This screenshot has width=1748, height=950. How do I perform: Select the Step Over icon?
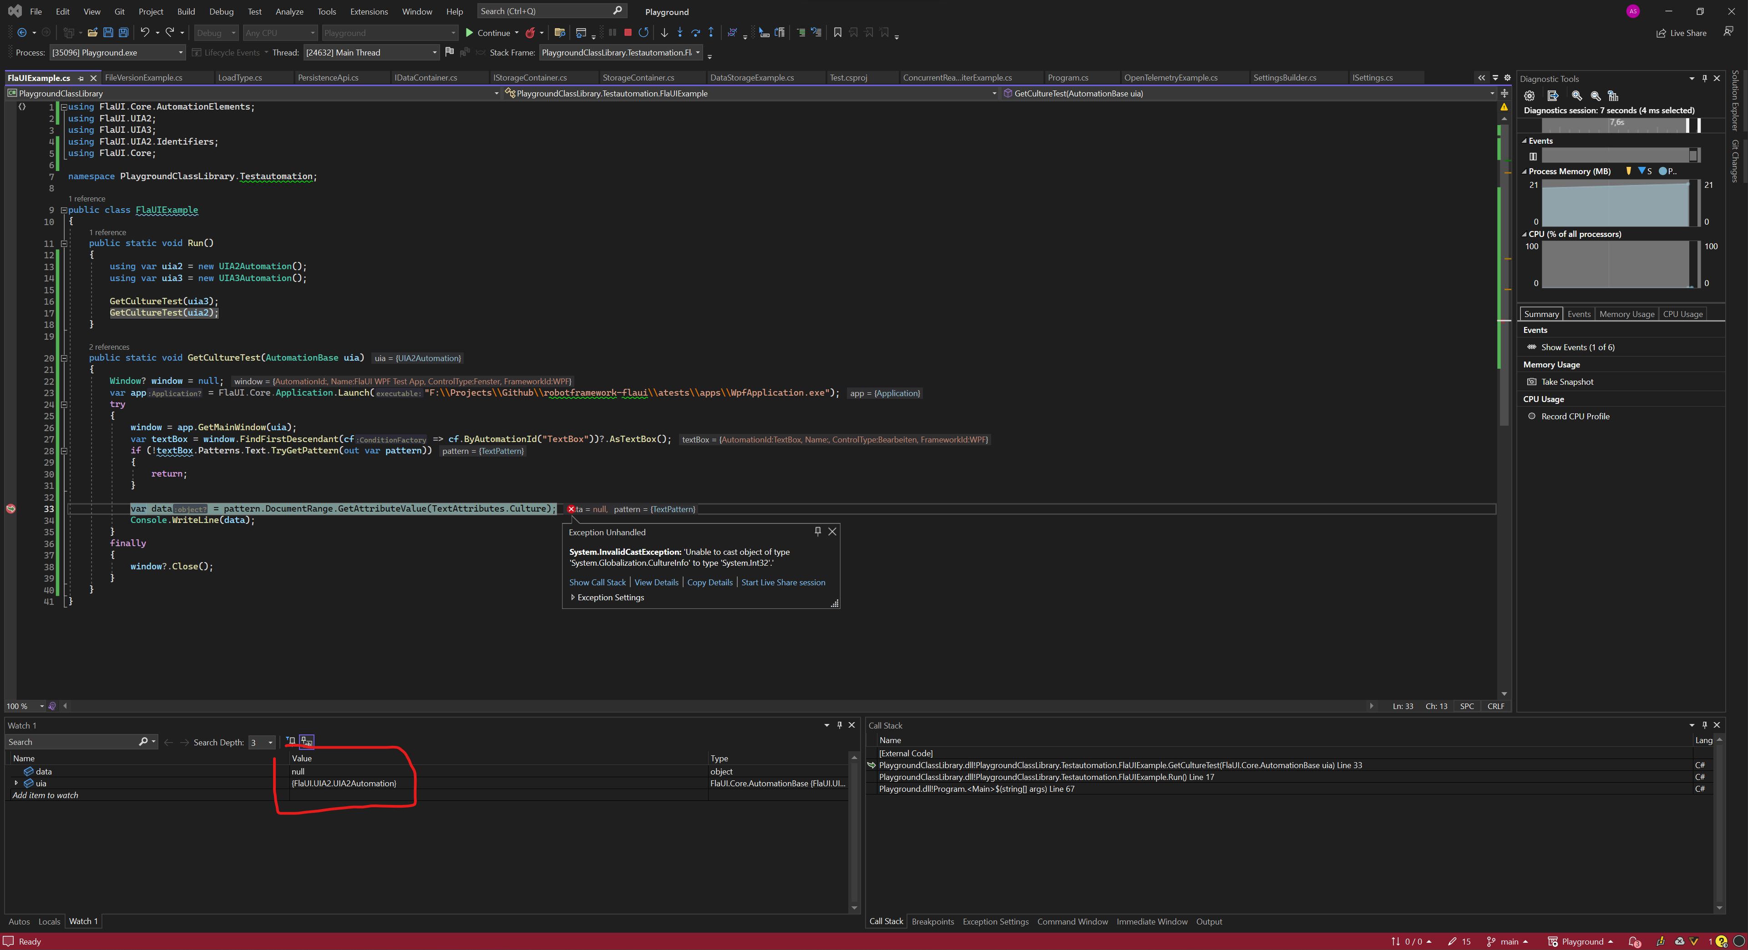[695, 32]
